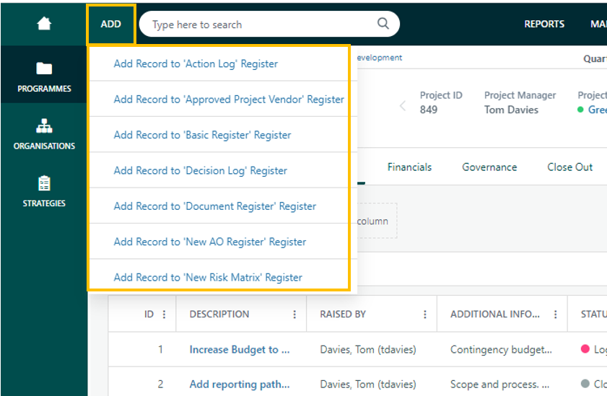
Task: Switch to the Close Out tab
Action: [x=569, y=167]
